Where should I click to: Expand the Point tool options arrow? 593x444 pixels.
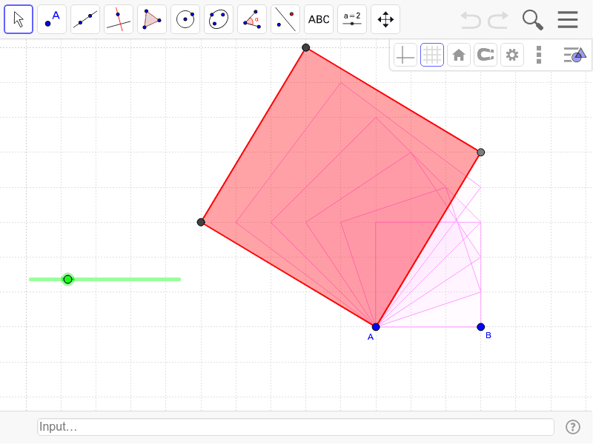coord(62,30)
